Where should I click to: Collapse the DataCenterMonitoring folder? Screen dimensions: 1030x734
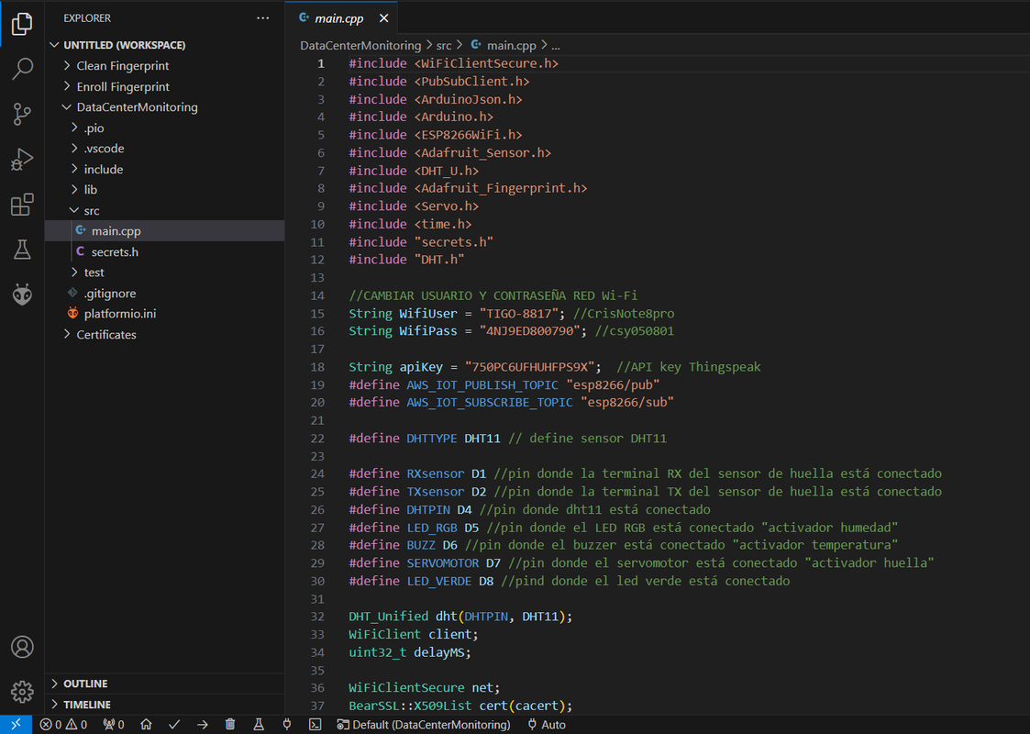pos(67,107)
